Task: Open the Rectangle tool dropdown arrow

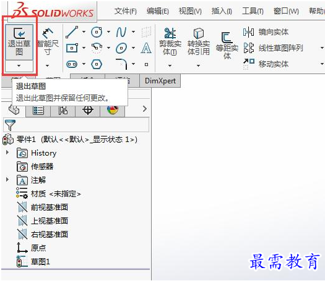Action: 84,48
